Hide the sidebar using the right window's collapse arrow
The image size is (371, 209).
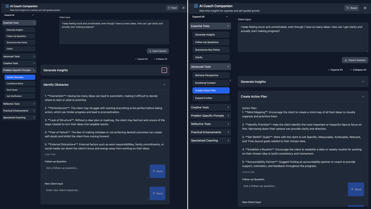(230, 80)
